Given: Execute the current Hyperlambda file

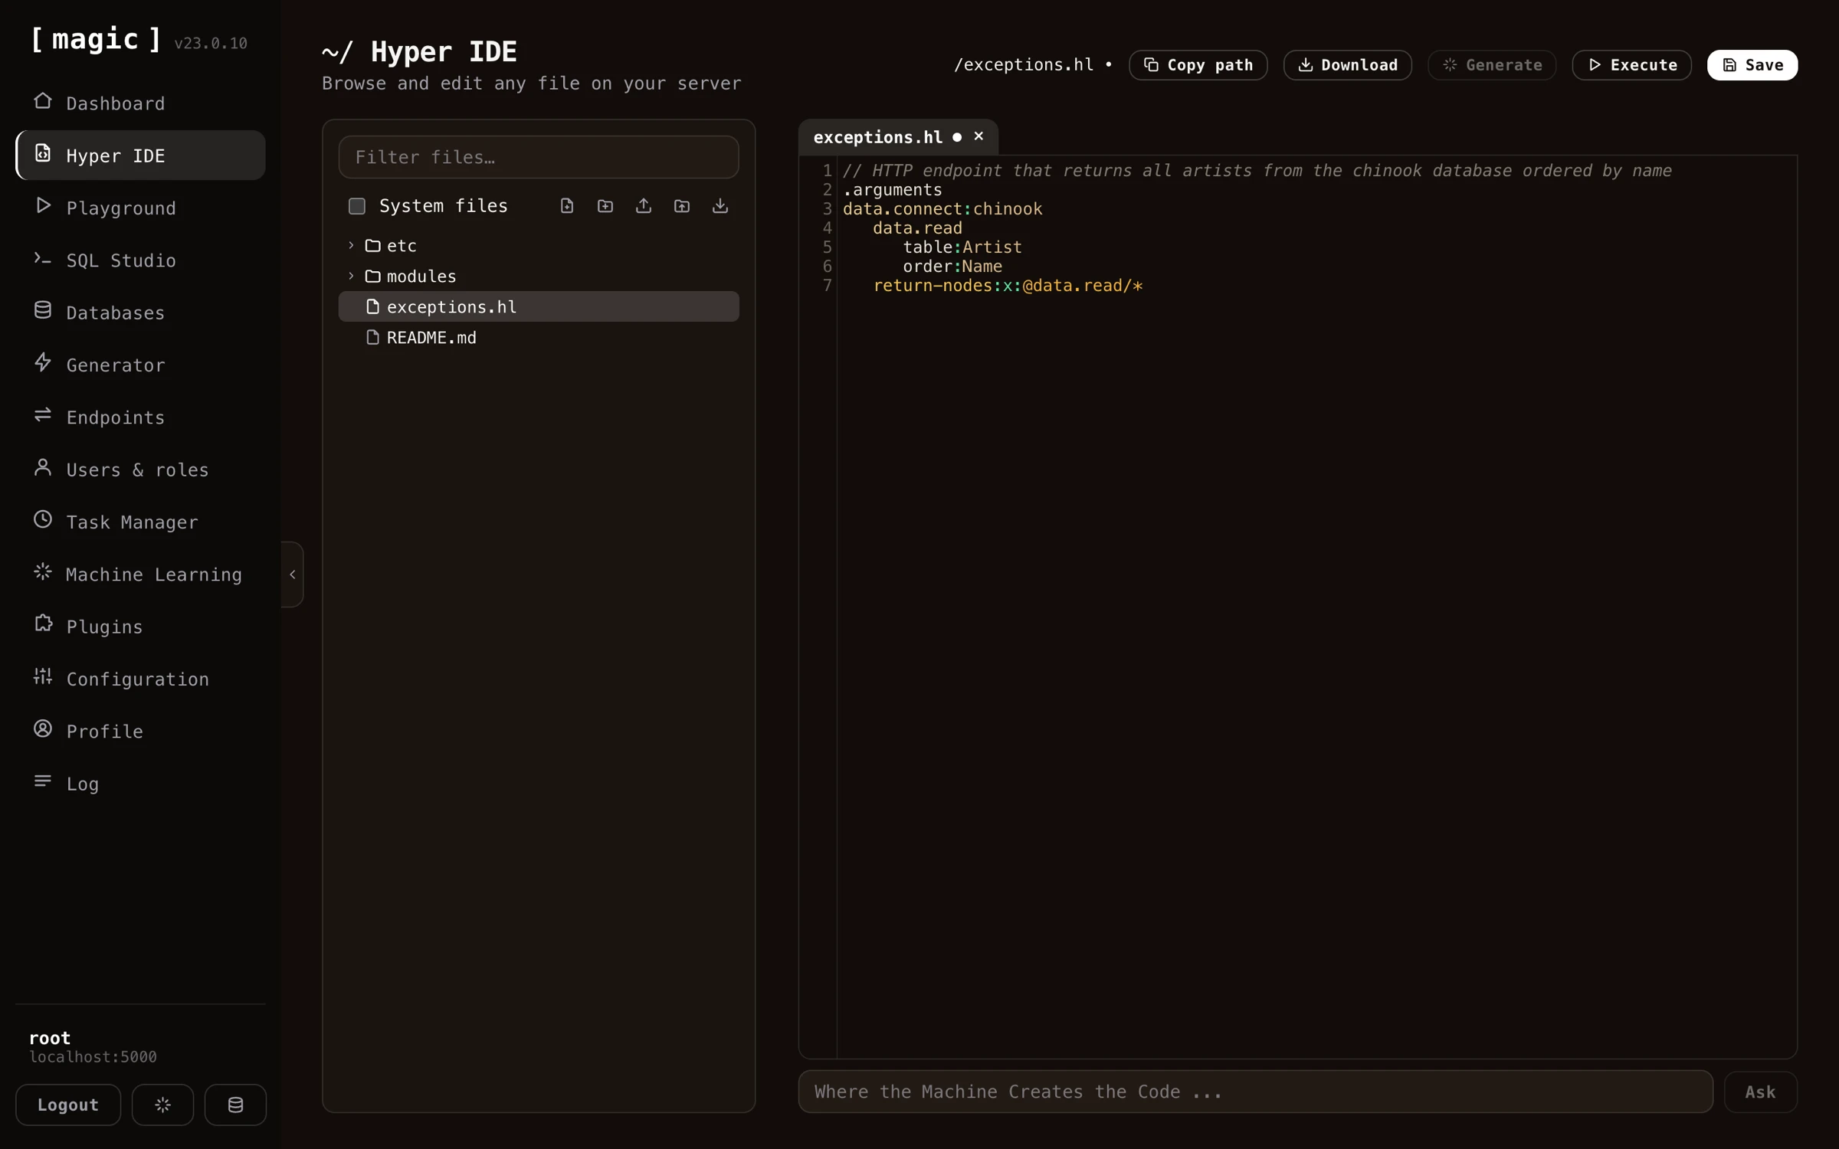Looking at the screenshot, I should tap(1632, 65).
